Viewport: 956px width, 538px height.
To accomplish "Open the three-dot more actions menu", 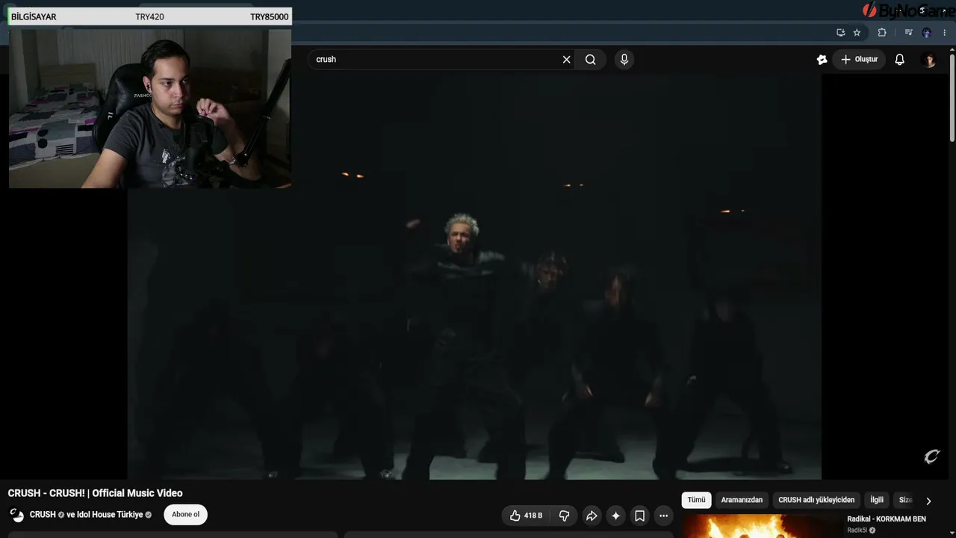I will pyautogui.click(x=663, y=516).
